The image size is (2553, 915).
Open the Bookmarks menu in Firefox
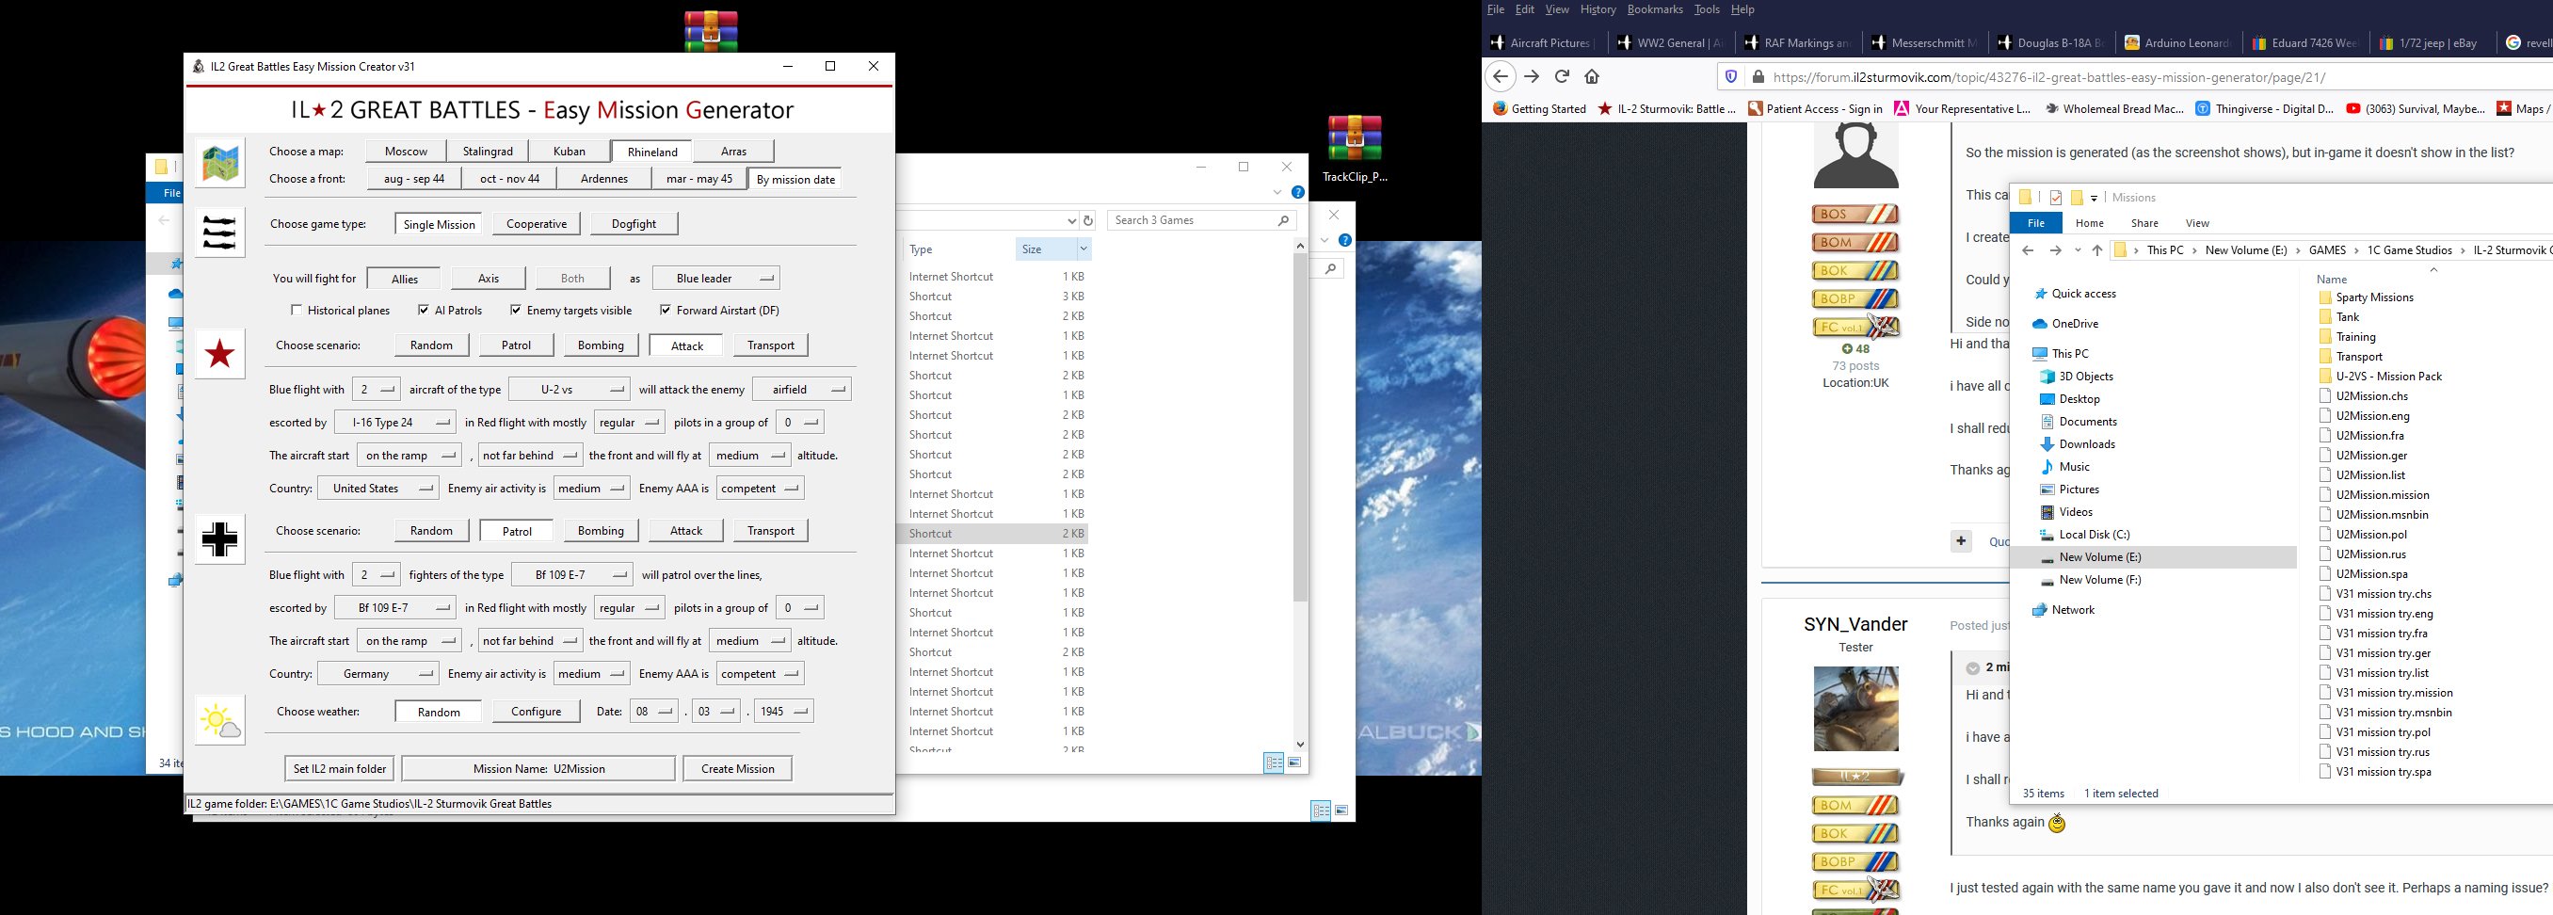[x=1655, y=10]
